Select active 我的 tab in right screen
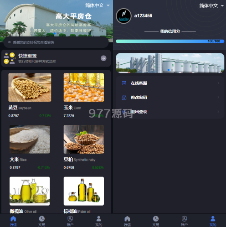 pyautogui.click(x=213, y=221)
